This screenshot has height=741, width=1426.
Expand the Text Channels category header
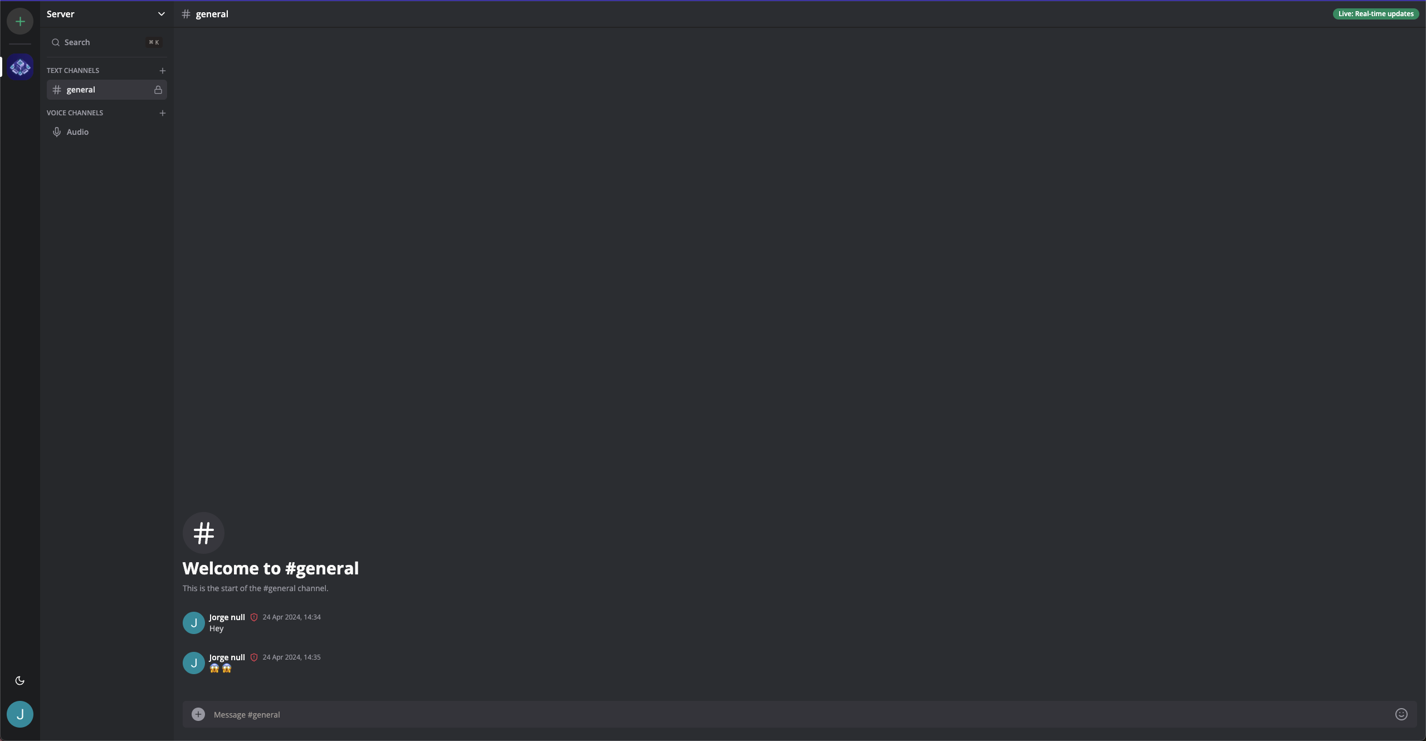click(72, 71)
